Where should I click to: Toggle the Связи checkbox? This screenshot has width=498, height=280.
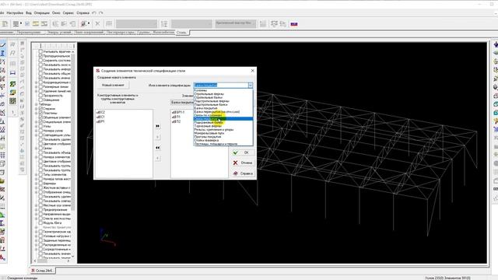(40, 149)
